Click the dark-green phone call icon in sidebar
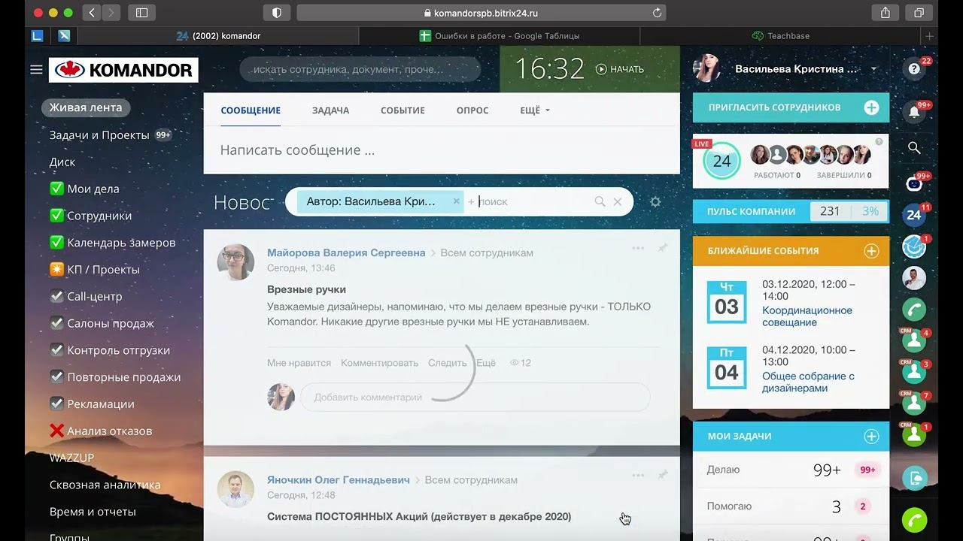The width and height of the screenshot is (963, 541). 914,309
